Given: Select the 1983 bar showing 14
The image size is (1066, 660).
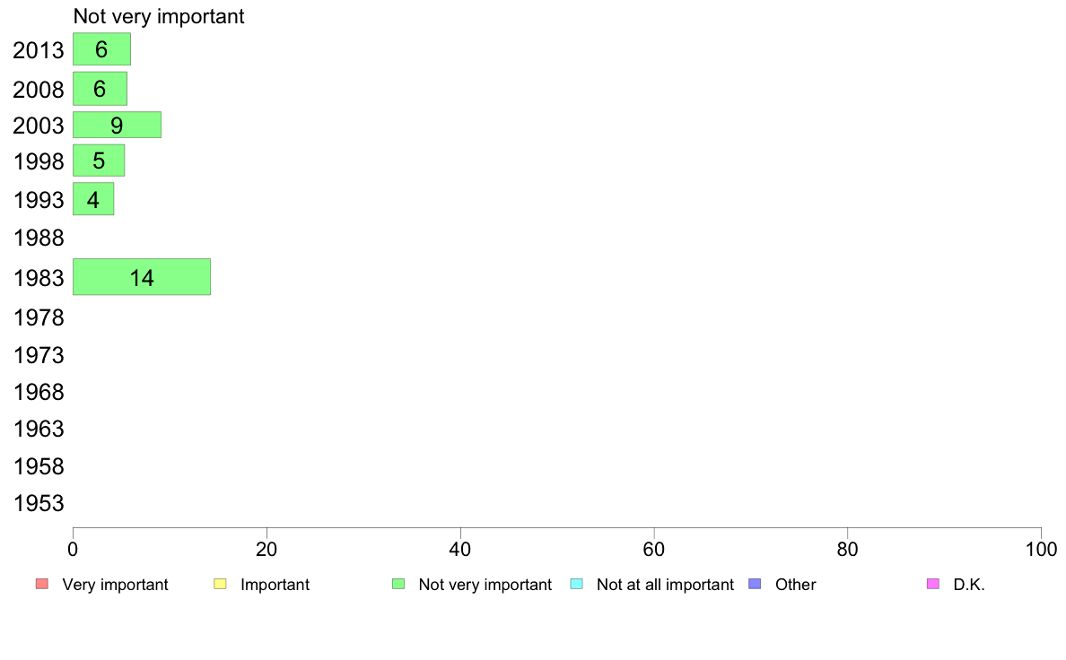Looking at the screenshot, I should (x=142, y=276).
